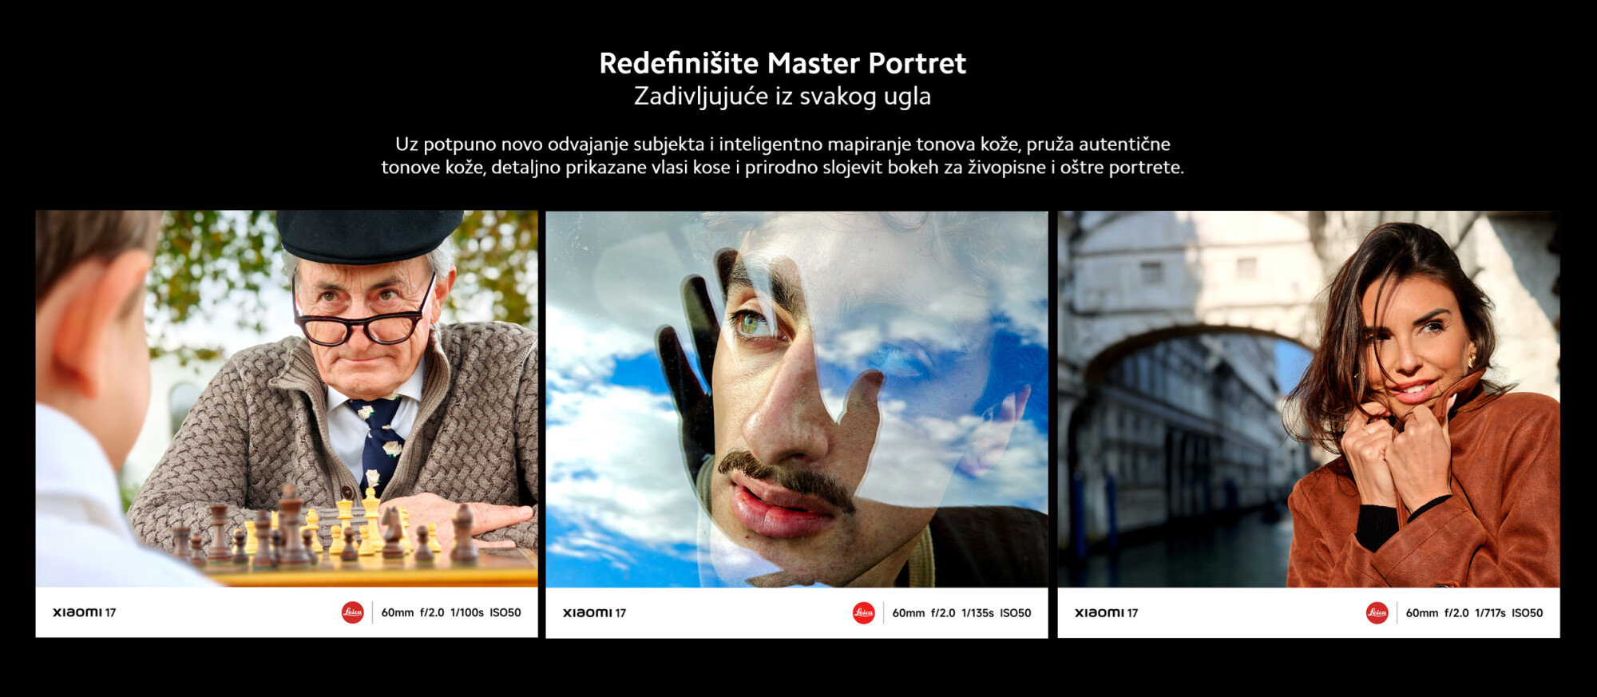Click the Xiaomi 17 logo below the chess photo
This screenshot has width=1597, height=697.
point(84,612)
